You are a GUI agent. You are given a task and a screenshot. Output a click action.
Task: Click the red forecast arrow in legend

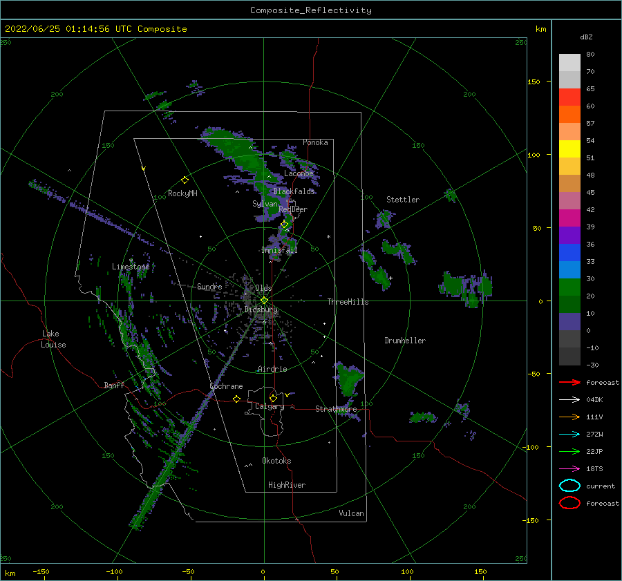[x=569, y=382]
